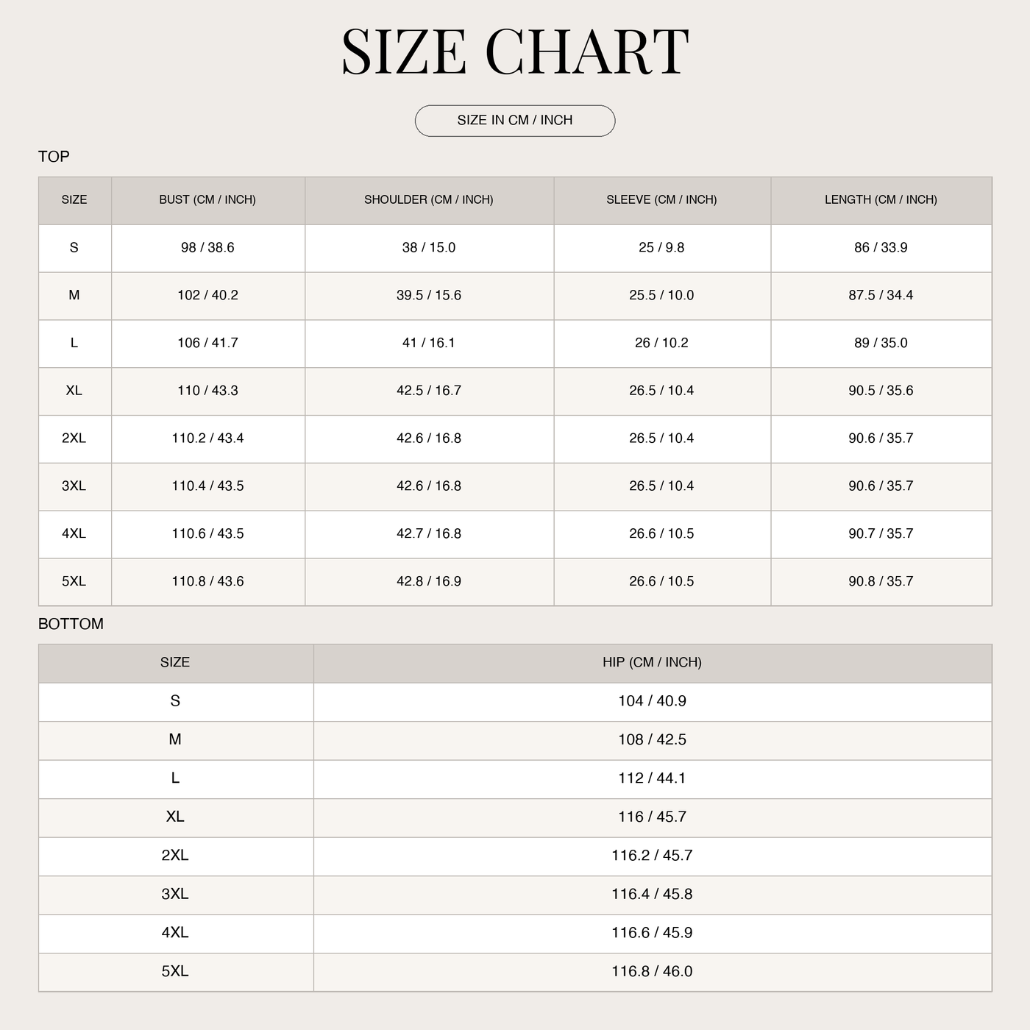This screenshot has width=1030, height=1030.
Task: Select the SHOULDER column header
Action: coord(429,200)
